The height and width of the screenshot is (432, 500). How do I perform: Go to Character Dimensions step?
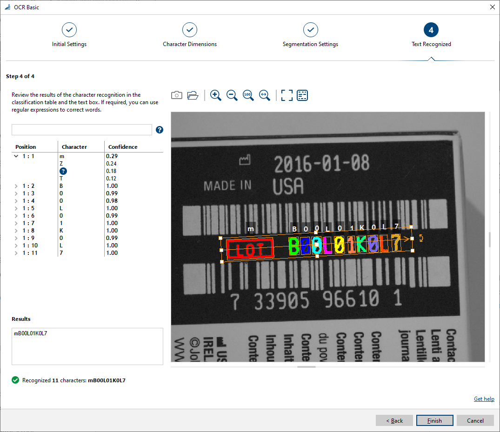coord(190,35)
